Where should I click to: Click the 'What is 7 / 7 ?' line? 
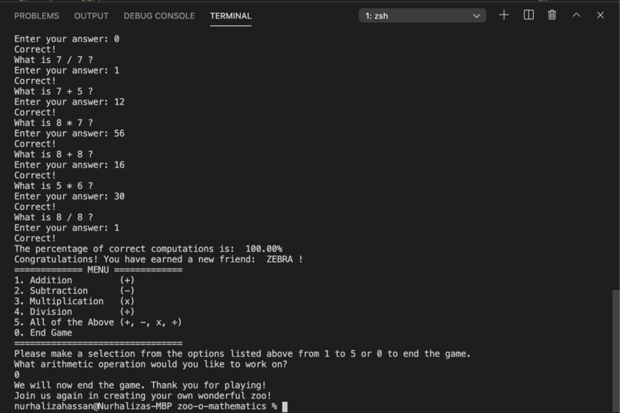[53, 60]
